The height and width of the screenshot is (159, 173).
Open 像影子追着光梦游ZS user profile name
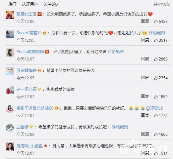35,108
